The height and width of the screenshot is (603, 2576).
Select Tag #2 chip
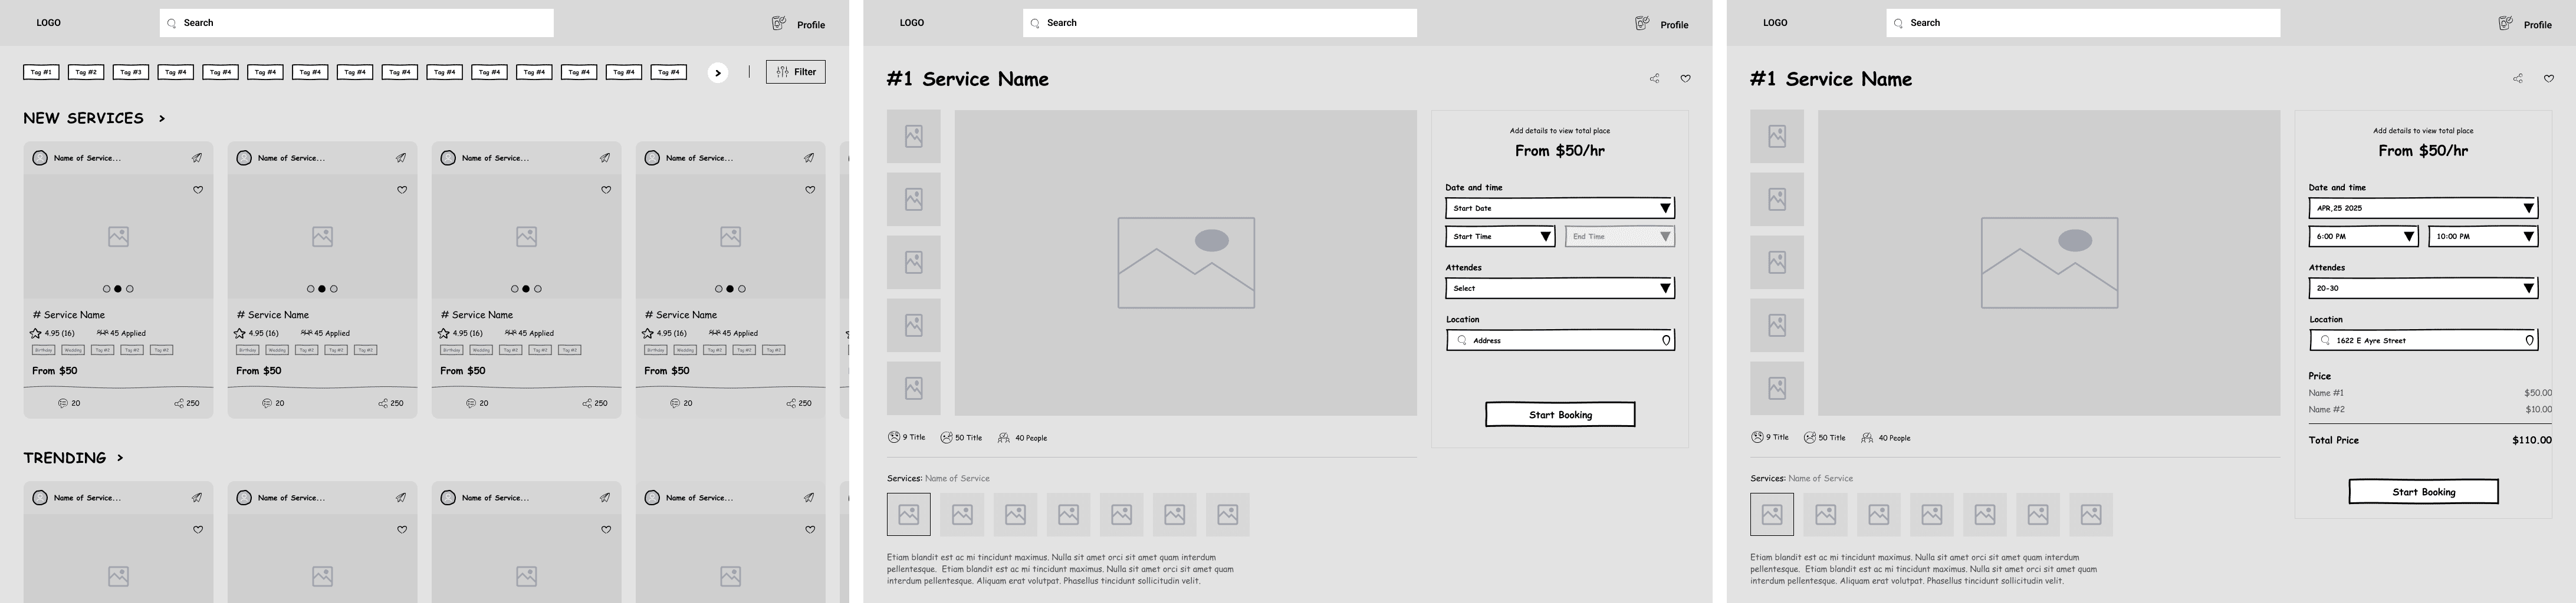(x=86, y=72)
